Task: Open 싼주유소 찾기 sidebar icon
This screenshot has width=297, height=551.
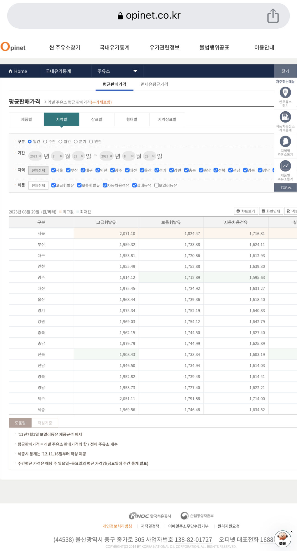Action: (285, 93)
